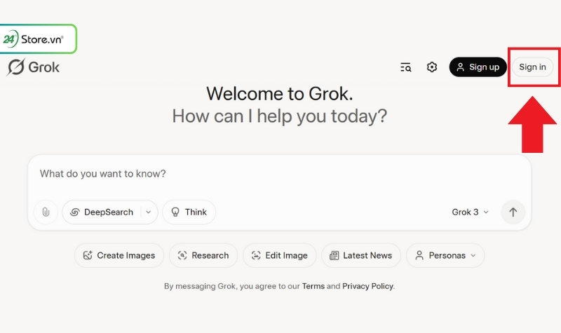The height and width of the screenshot is (333, 561).
Task: Expand the DeepSearch options chevron
Action: click(149, 212)
